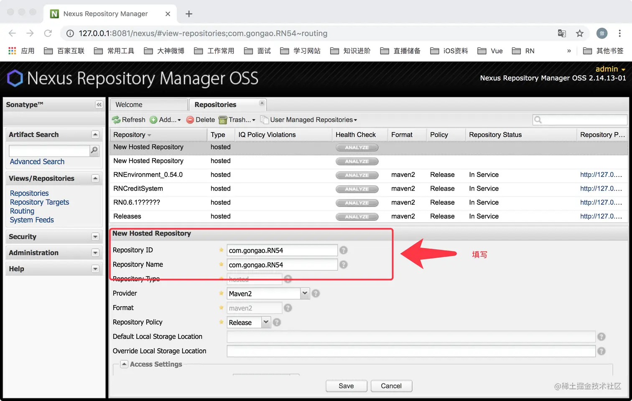Expand the Help section
The height and width of the screenshot is (401, 632).
pyautogui.click(x=95, y=269)
